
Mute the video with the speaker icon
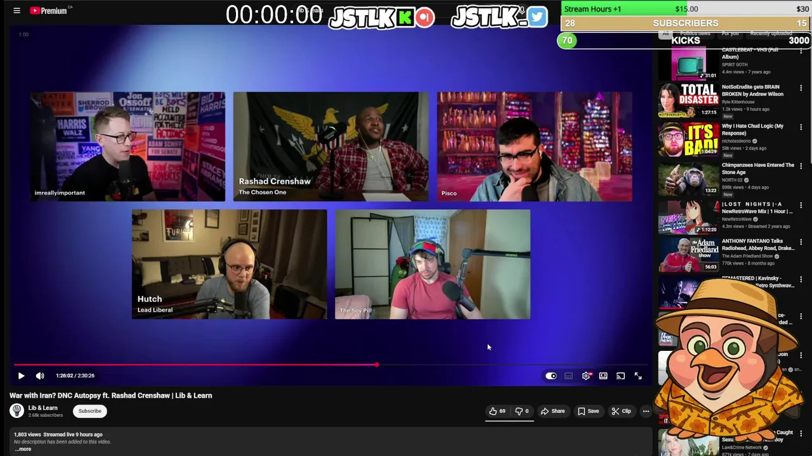tap(40, 376)
